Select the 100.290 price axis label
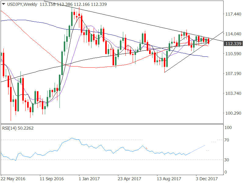The width and height of the screenshot is (244, 183). [x=233, y=113]
